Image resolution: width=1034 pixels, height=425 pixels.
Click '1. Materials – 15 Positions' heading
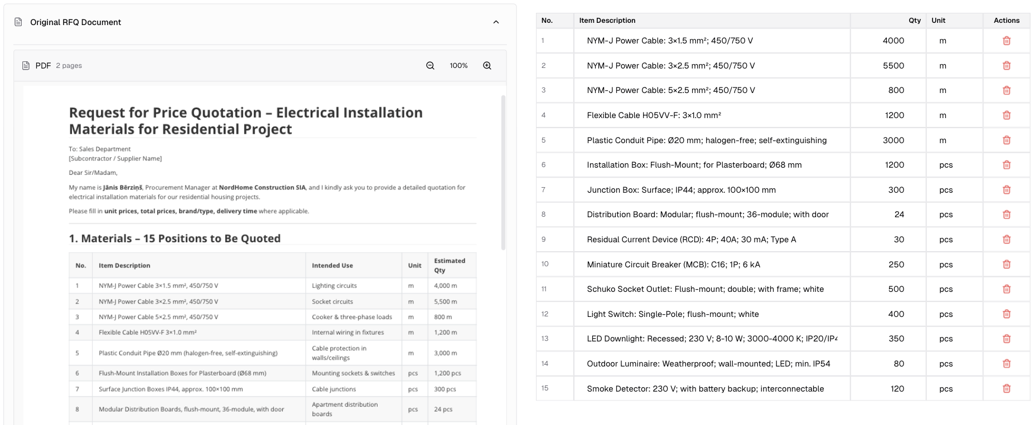[175, 238]
